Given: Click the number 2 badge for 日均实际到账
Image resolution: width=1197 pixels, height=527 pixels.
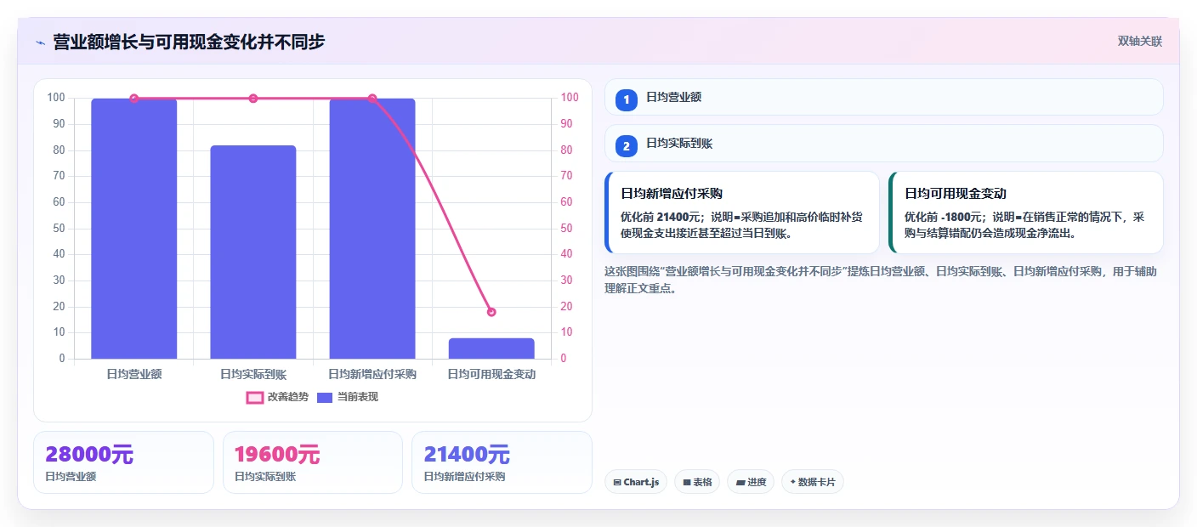Looking at the screenshot, I should tap(627, 145).
